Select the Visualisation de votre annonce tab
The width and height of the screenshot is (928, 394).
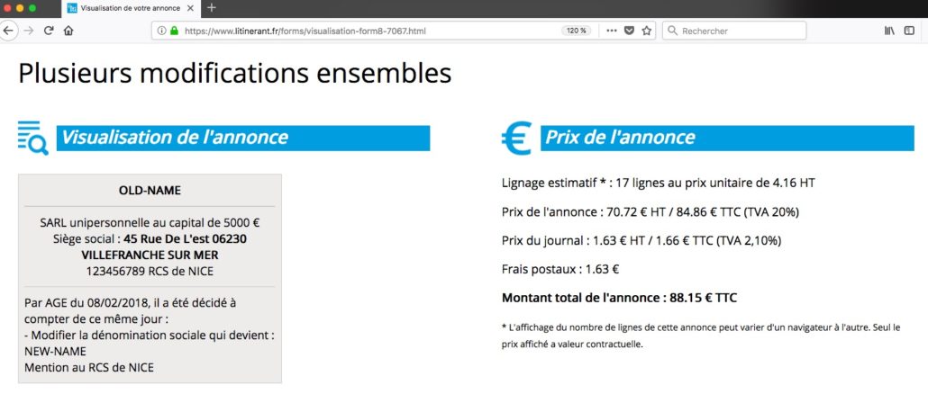[x=130, y=8]
